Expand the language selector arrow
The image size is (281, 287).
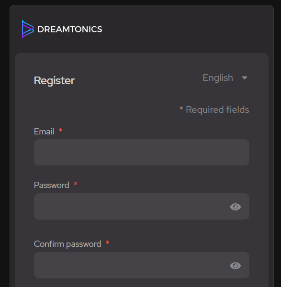(x=245, y=78)
